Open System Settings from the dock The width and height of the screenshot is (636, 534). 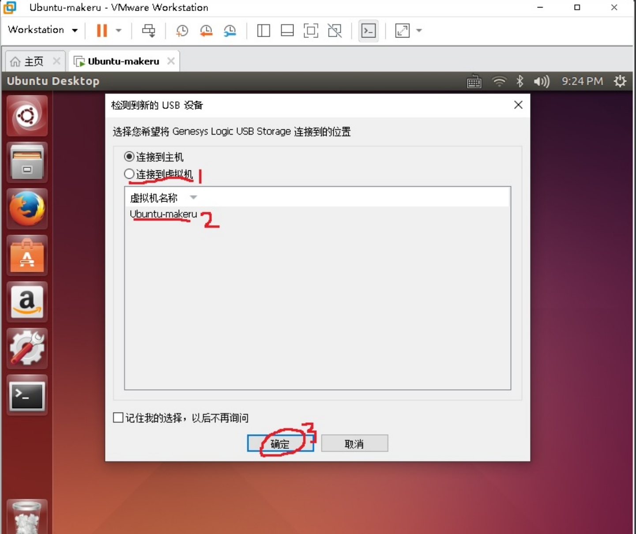point(27,348)
